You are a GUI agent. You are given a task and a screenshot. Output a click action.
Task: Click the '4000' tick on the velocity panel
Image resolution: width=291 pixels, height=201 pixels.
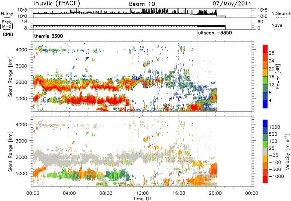(21, 124)
